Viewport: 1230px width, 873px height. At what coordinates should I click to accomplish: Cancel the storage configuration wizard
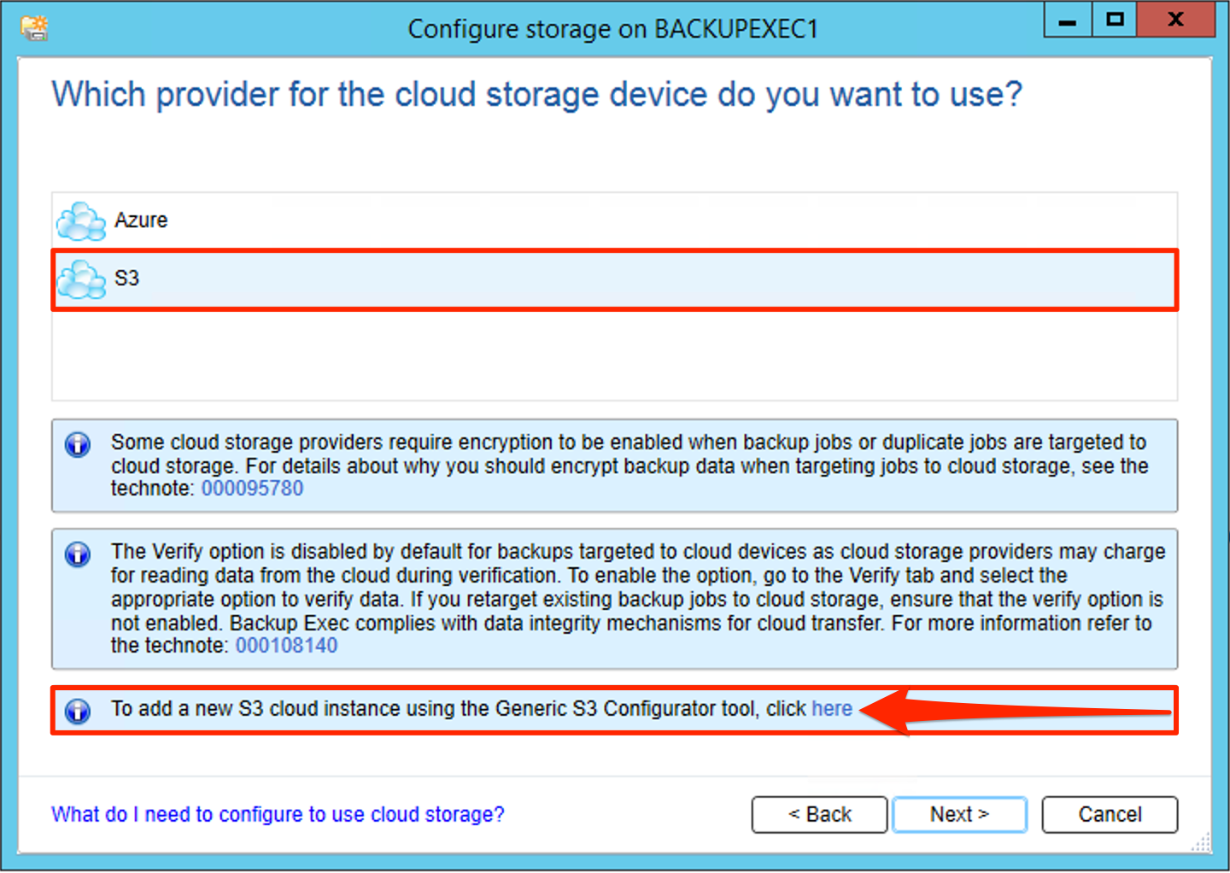[x=1110, y=814]
